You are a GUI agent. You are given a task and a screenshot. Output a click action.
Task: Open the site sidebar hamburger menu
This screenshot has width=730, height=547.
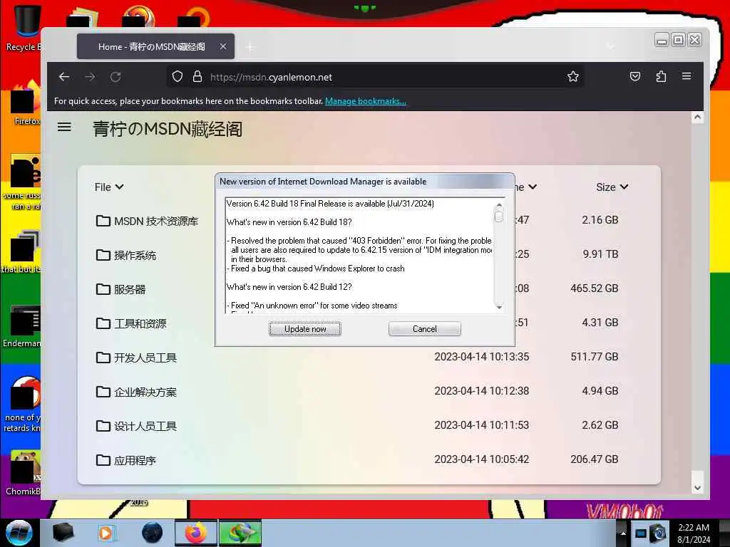64,127
